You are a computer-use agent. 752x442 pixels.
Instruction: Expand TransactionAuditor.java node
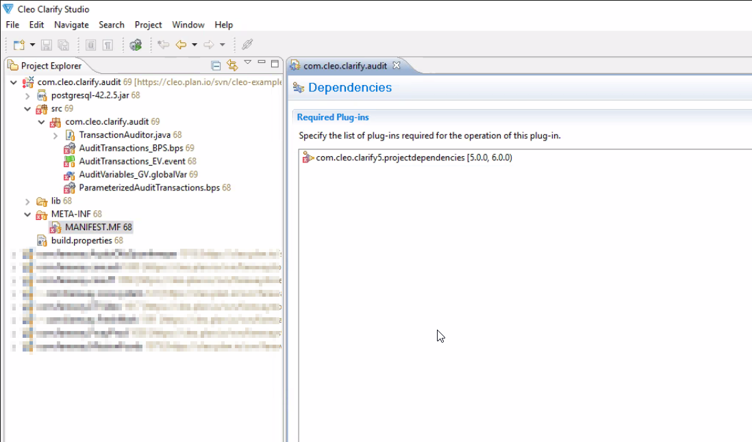pyautogui.click(x=55, y=135)
